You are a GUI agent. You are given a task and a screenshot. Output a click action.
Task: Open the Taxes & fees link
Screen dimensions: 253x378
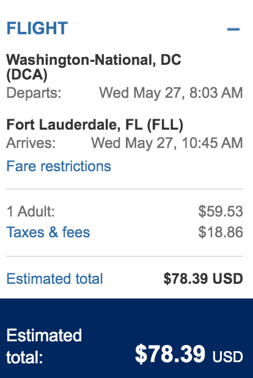point(48,232)
